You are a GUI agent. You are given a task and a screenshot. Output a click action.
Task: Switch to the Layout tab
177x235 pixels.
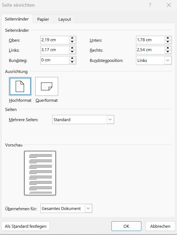point(65,19)
